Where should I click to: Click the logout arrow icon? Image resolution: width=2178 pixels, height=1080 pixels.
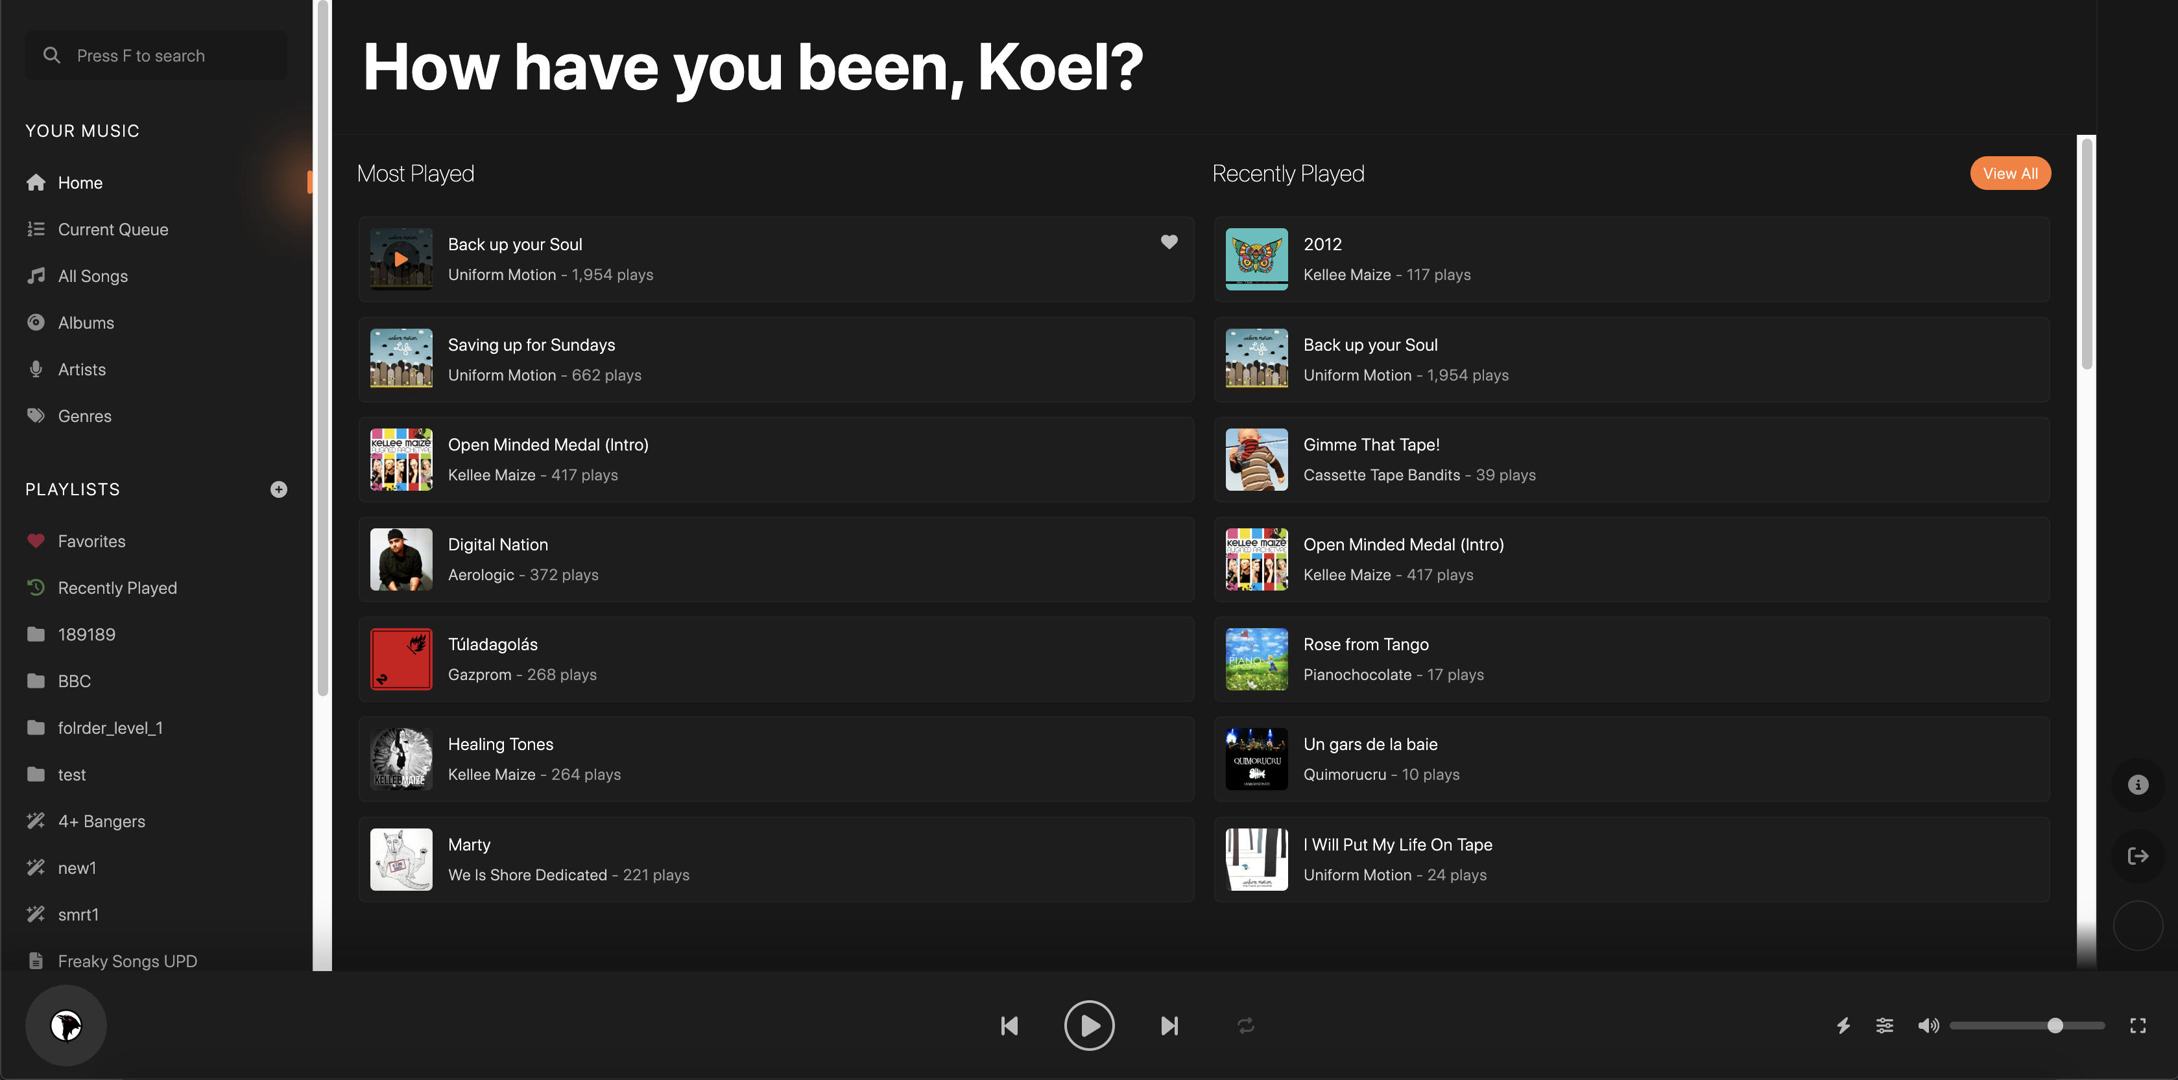click(x=2137, y=855)
